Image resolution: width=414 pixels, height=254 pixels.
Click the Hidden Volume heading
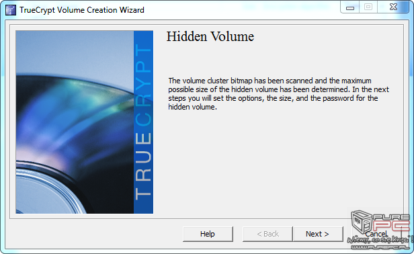coord(210,36)
